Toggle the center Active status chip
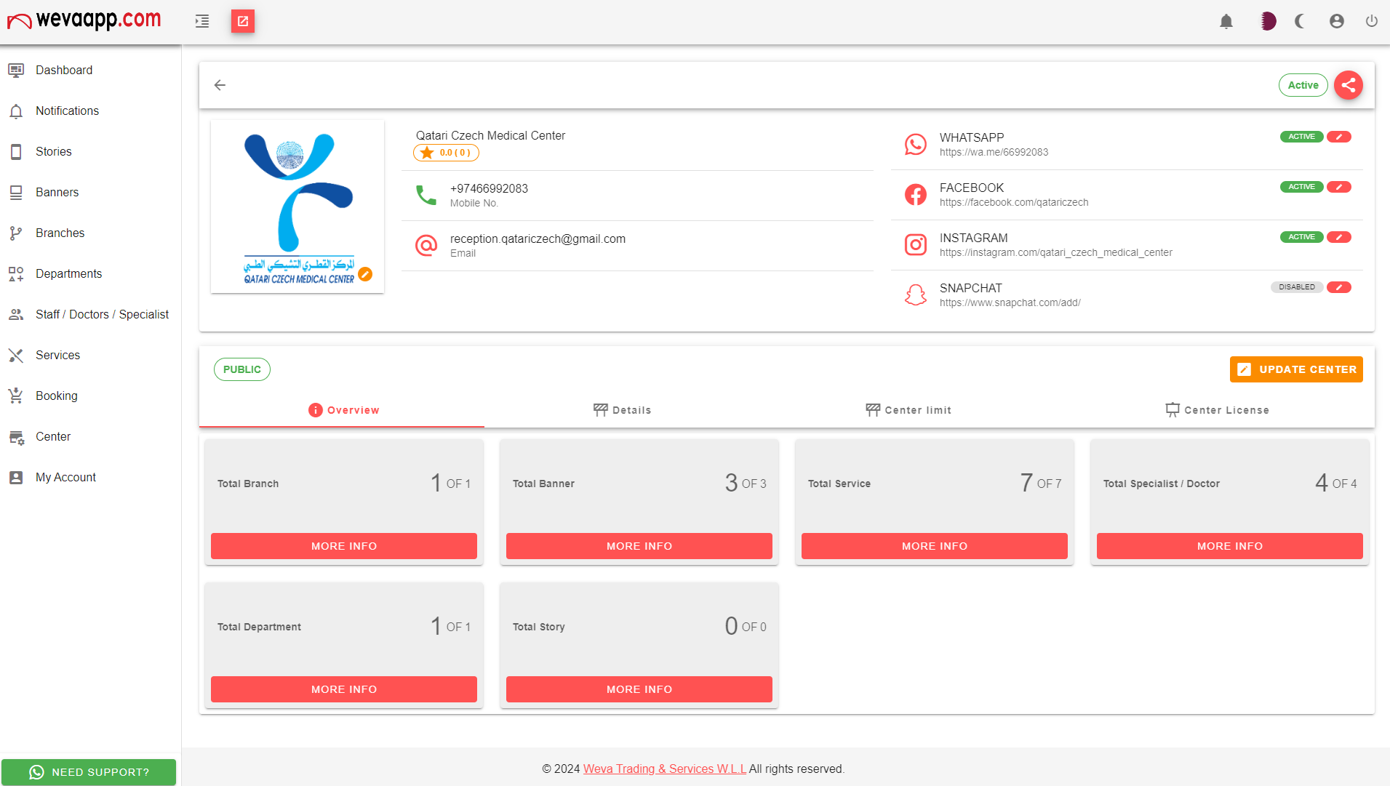Viewport: 1390px width, 786px height. click(1303, 85)
